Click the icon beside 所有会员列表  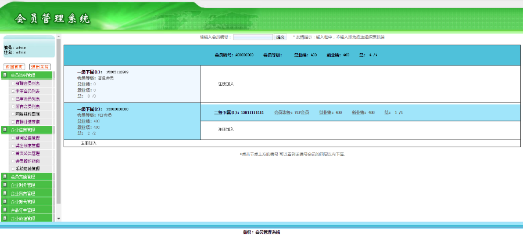pyautogui.click(x=13, y=107)
